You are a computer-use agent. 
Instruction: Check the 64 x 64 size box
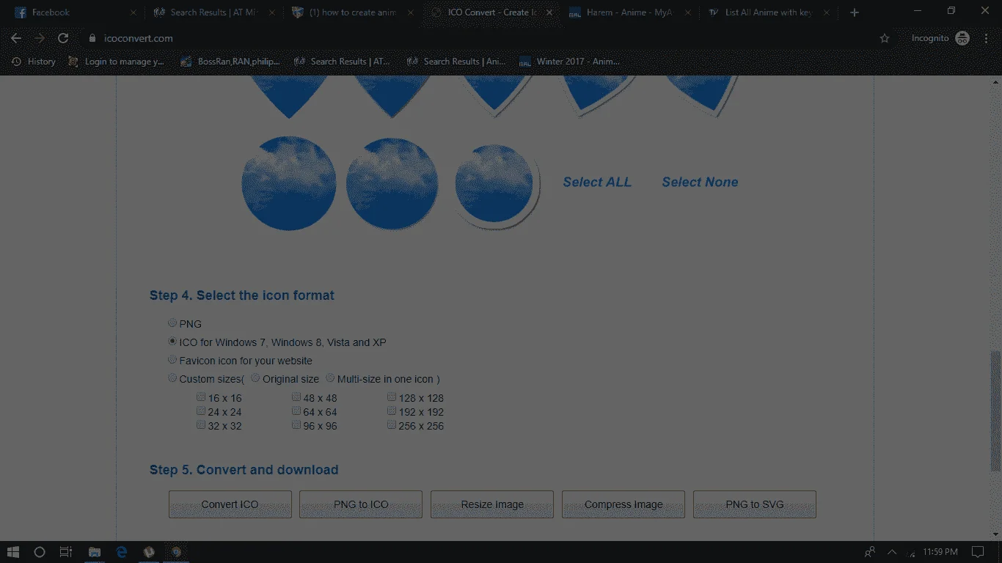pos(296,411)
